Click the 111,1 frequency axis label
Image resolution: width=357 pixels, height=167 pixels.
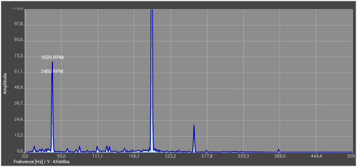[98, 156]
